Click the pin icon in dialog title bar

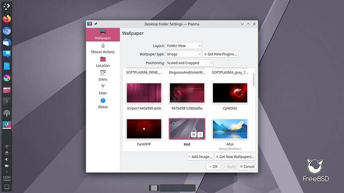[96, 24]
